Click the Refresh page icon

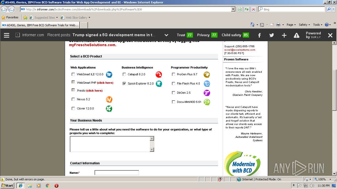click(x=247, y=9)
